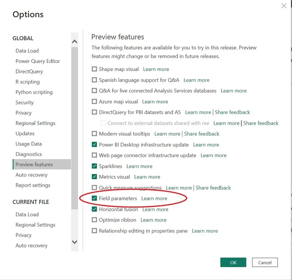Open Learn more for Sparklines
The width and height of the screenshot is (292, 280).
pos(140,166)
